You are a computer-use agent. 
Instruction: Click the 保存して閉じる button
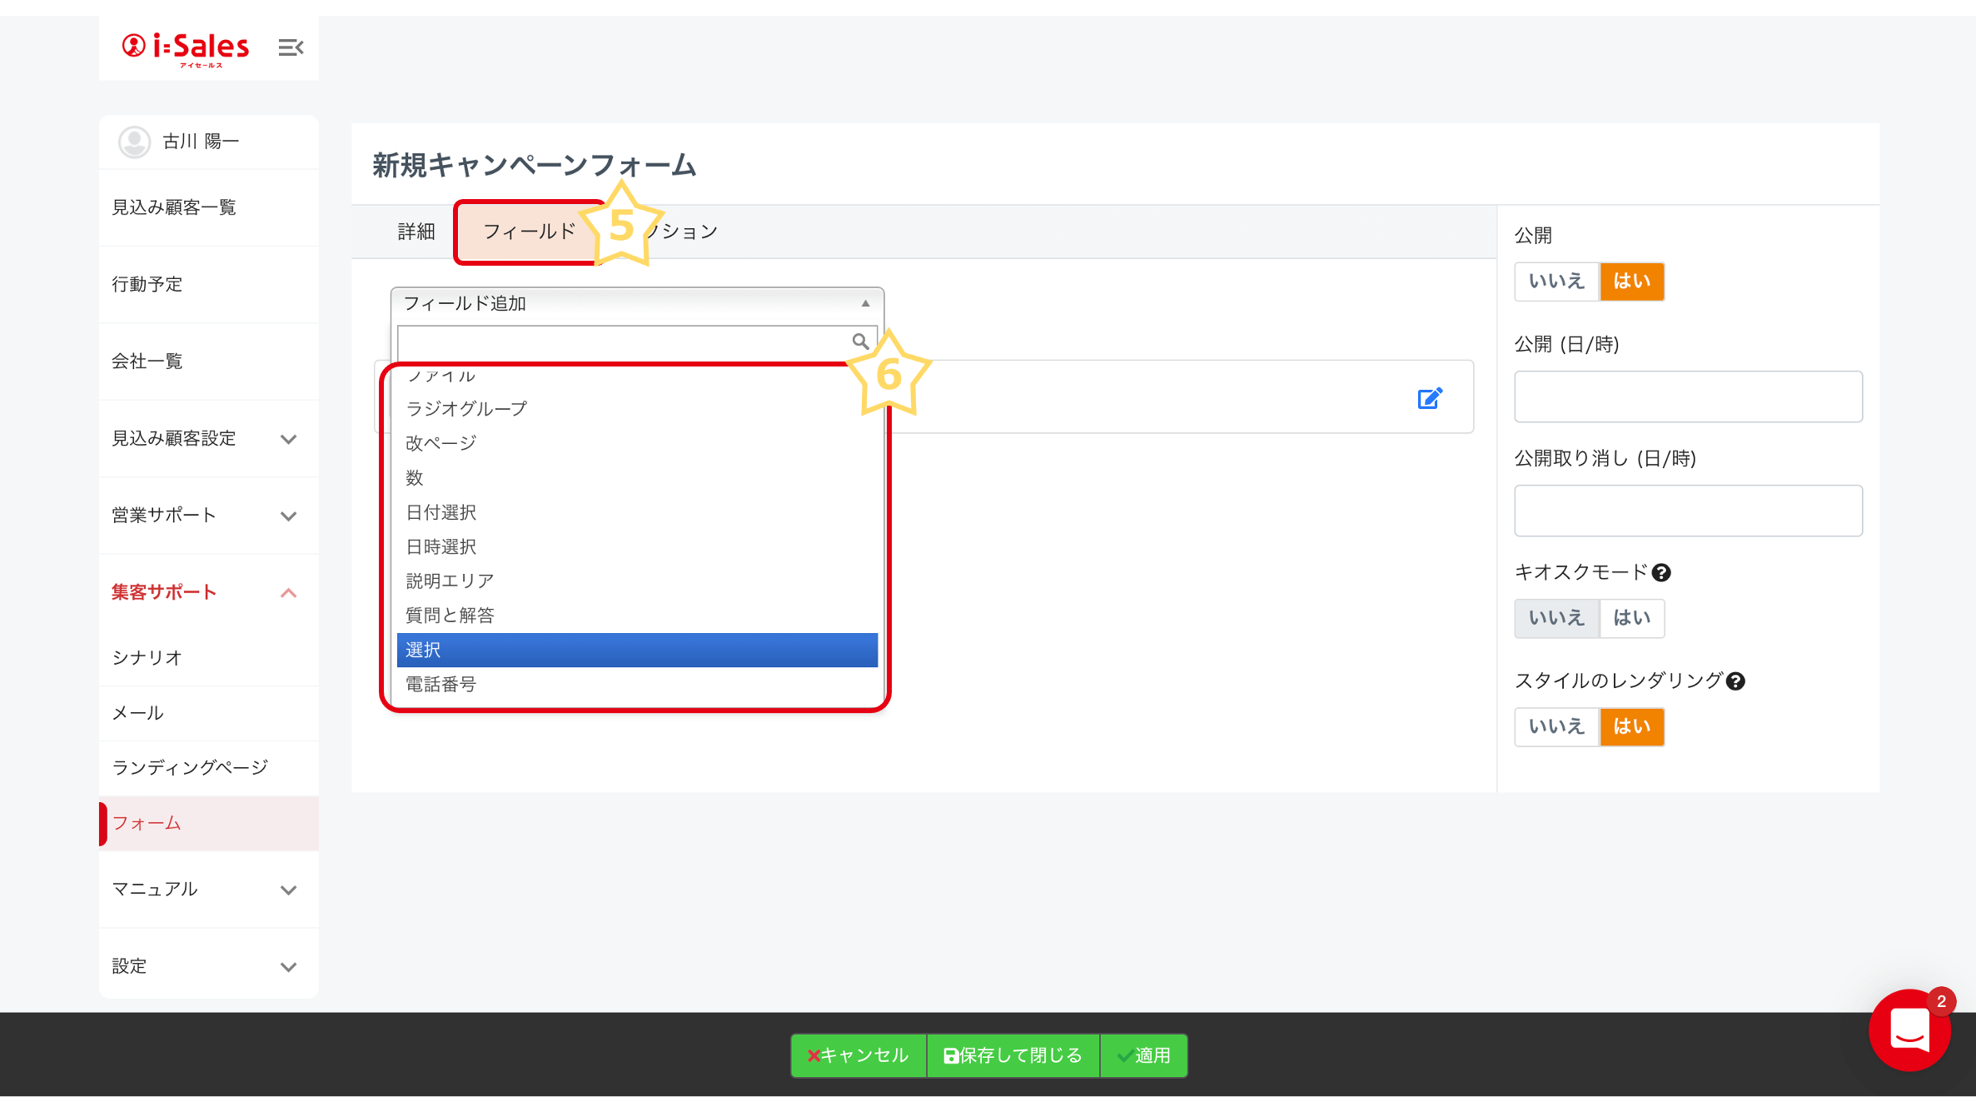(x=1013, y=1055)
